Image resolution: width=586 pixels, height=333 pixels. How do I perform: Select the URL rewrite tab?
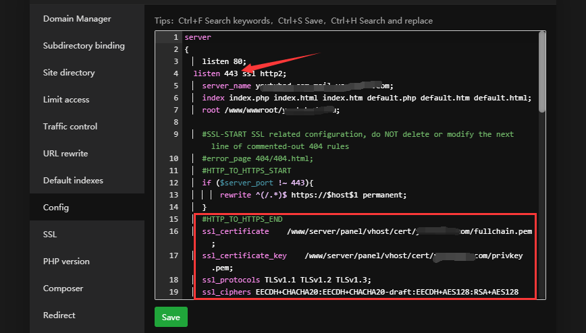pyautogui.click(x=65, y=154)
